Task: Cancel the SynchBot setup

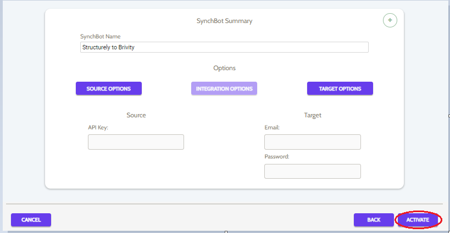Action: (x=31, y=220)
